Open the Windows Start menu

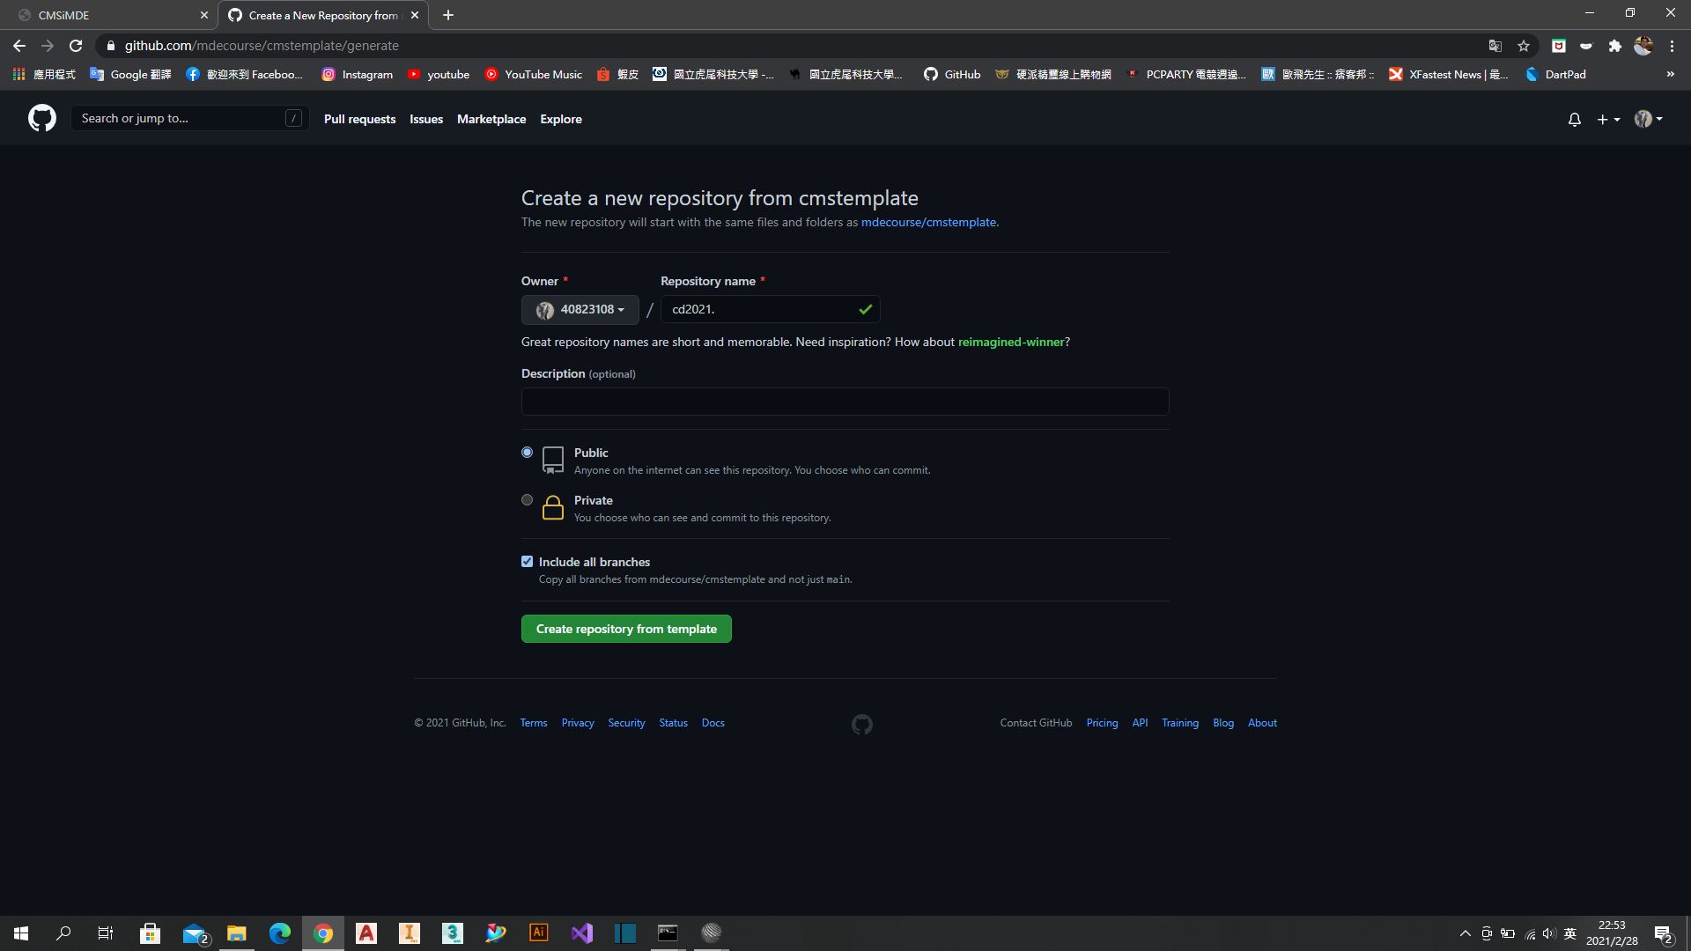pos(21,933)
